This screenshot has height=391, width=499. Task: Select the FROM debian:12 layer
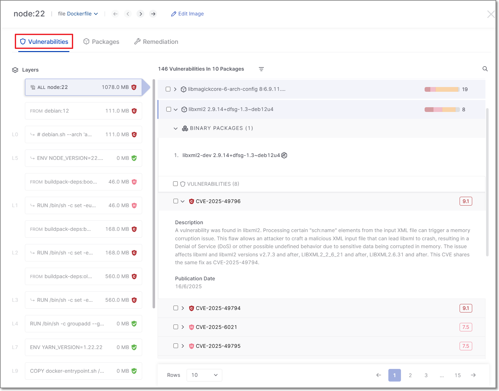[x=83, y=111]
